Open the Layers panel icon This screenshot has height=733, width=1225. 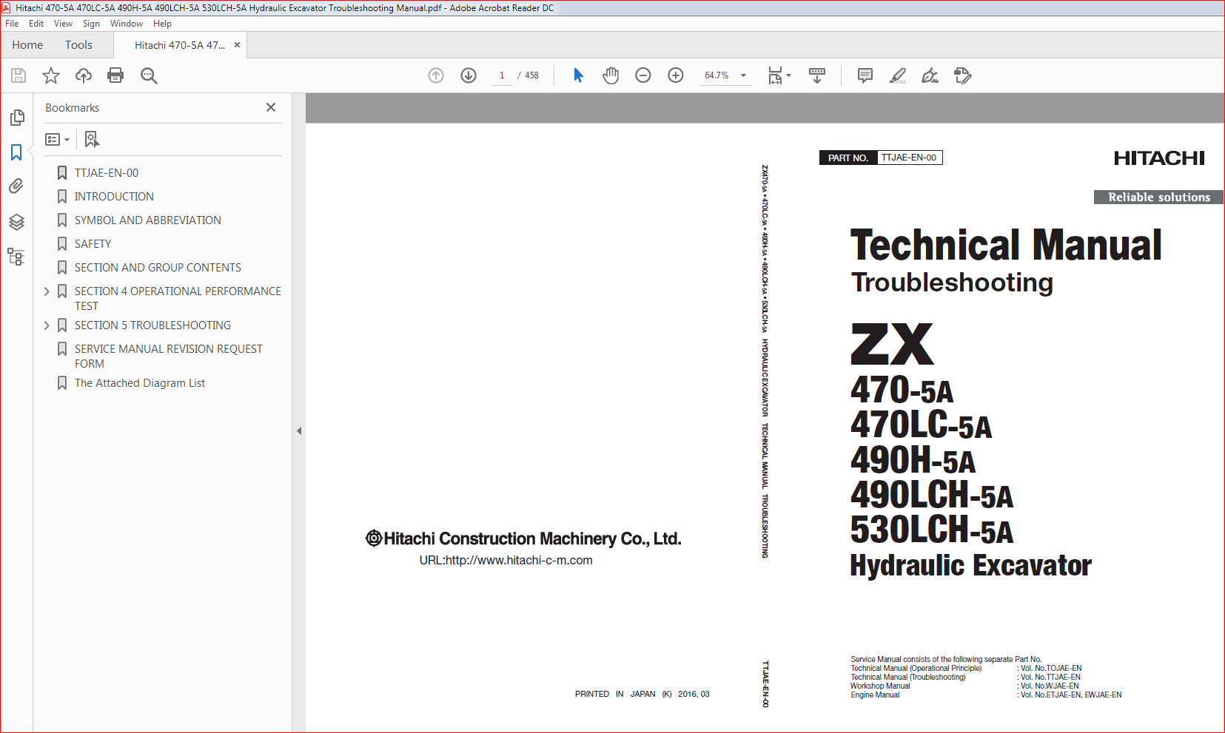[x=16, y=222]
